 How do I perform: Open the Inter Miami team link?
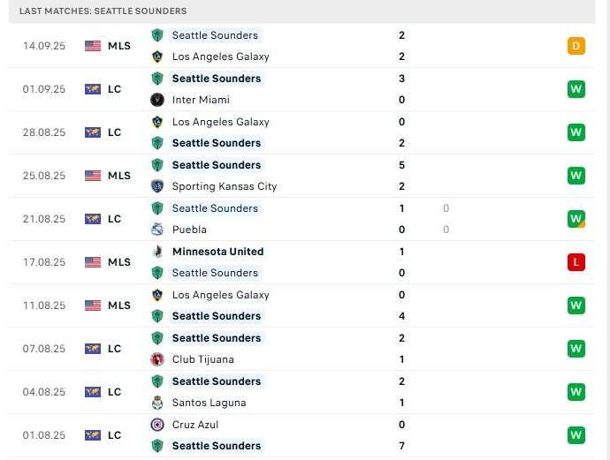coord(201,100)
